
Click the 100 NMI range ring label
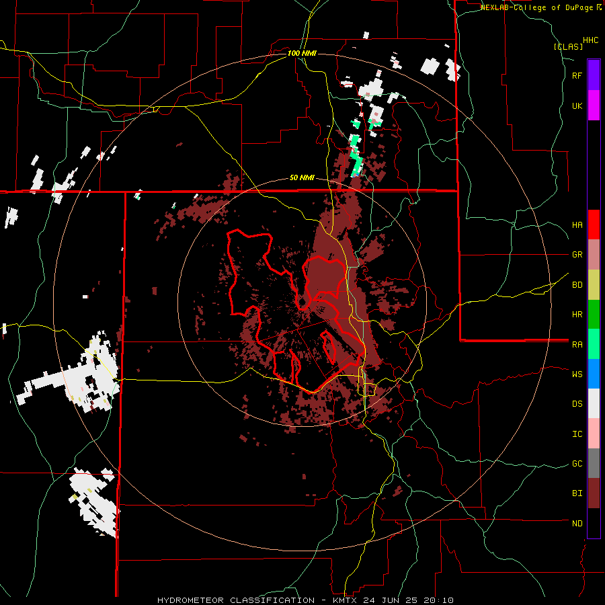point(302,53)
